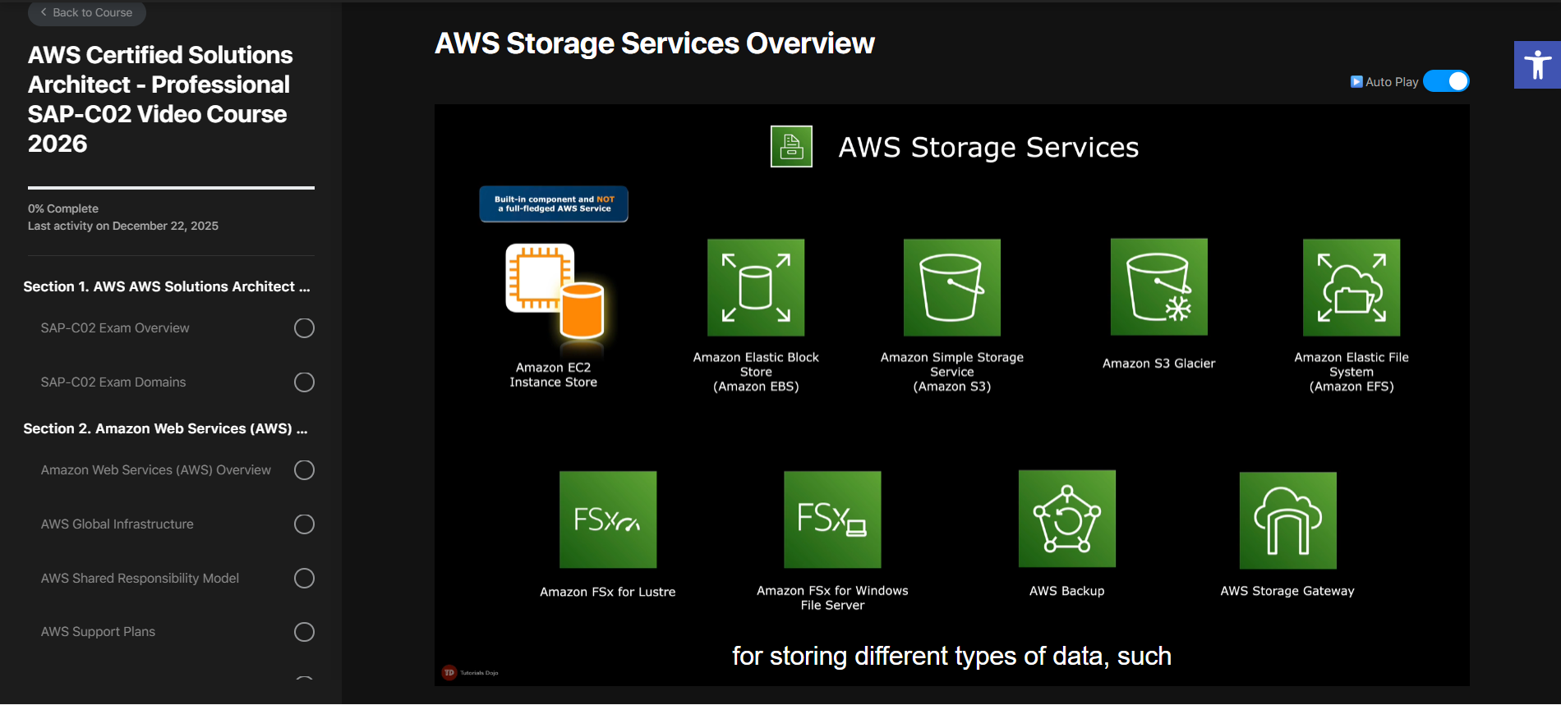Viewport: 1561px width, 705px height.
Task: Click the Amazon S3 Glacier icon
Action: 1158,287
